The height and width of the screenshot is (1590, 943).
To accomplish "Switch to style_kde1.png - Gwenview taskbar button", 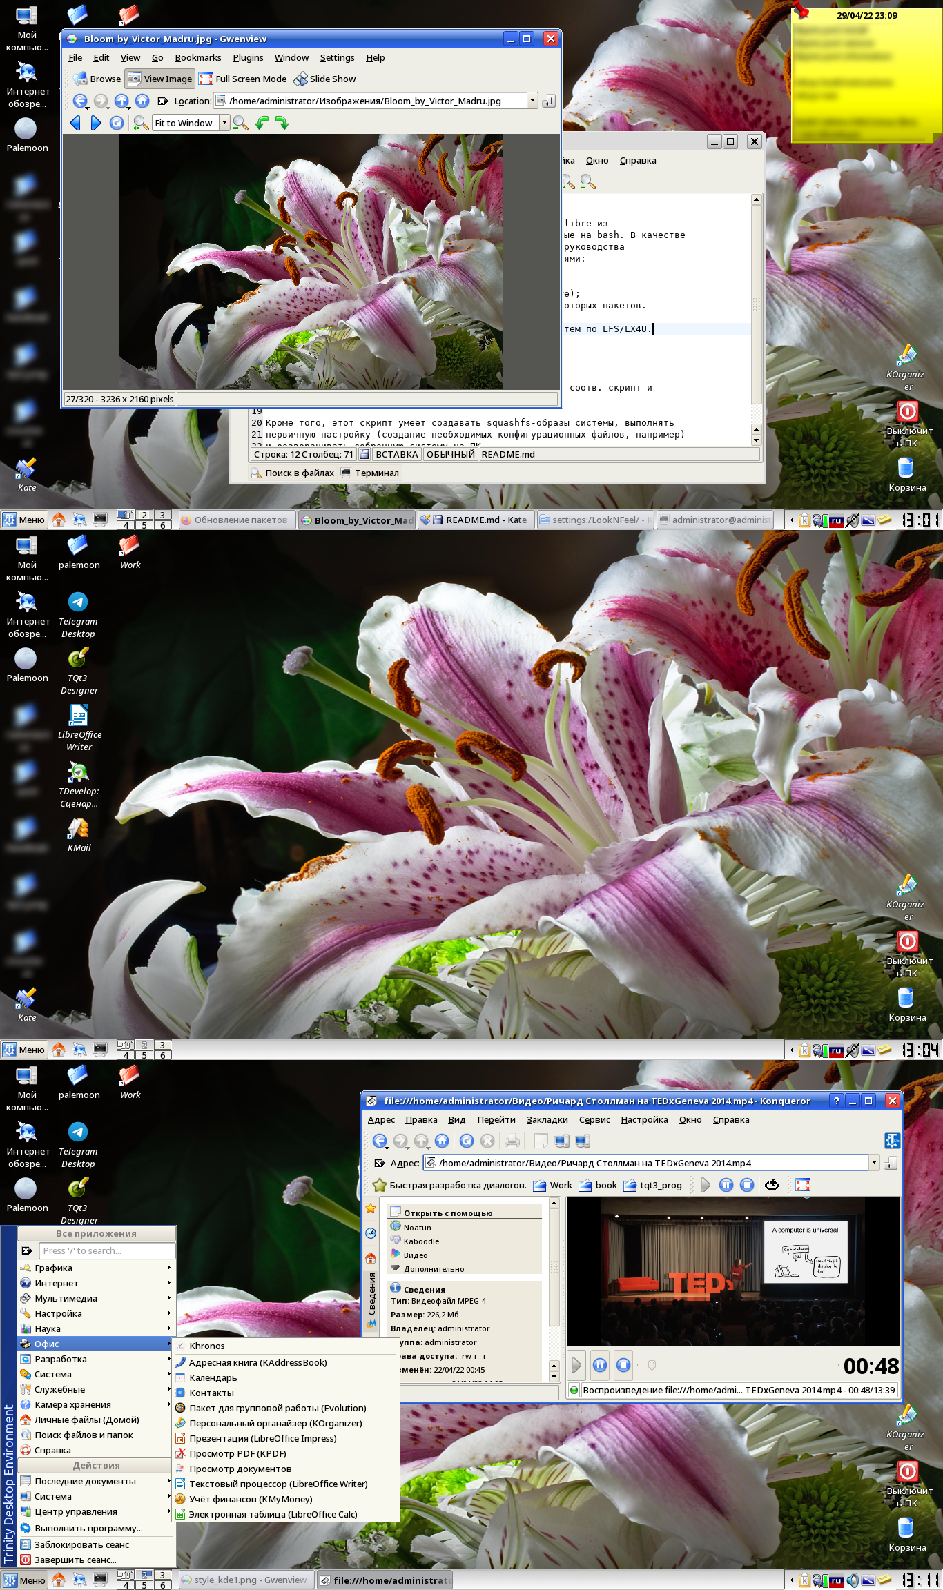I will pos(246,1580).
